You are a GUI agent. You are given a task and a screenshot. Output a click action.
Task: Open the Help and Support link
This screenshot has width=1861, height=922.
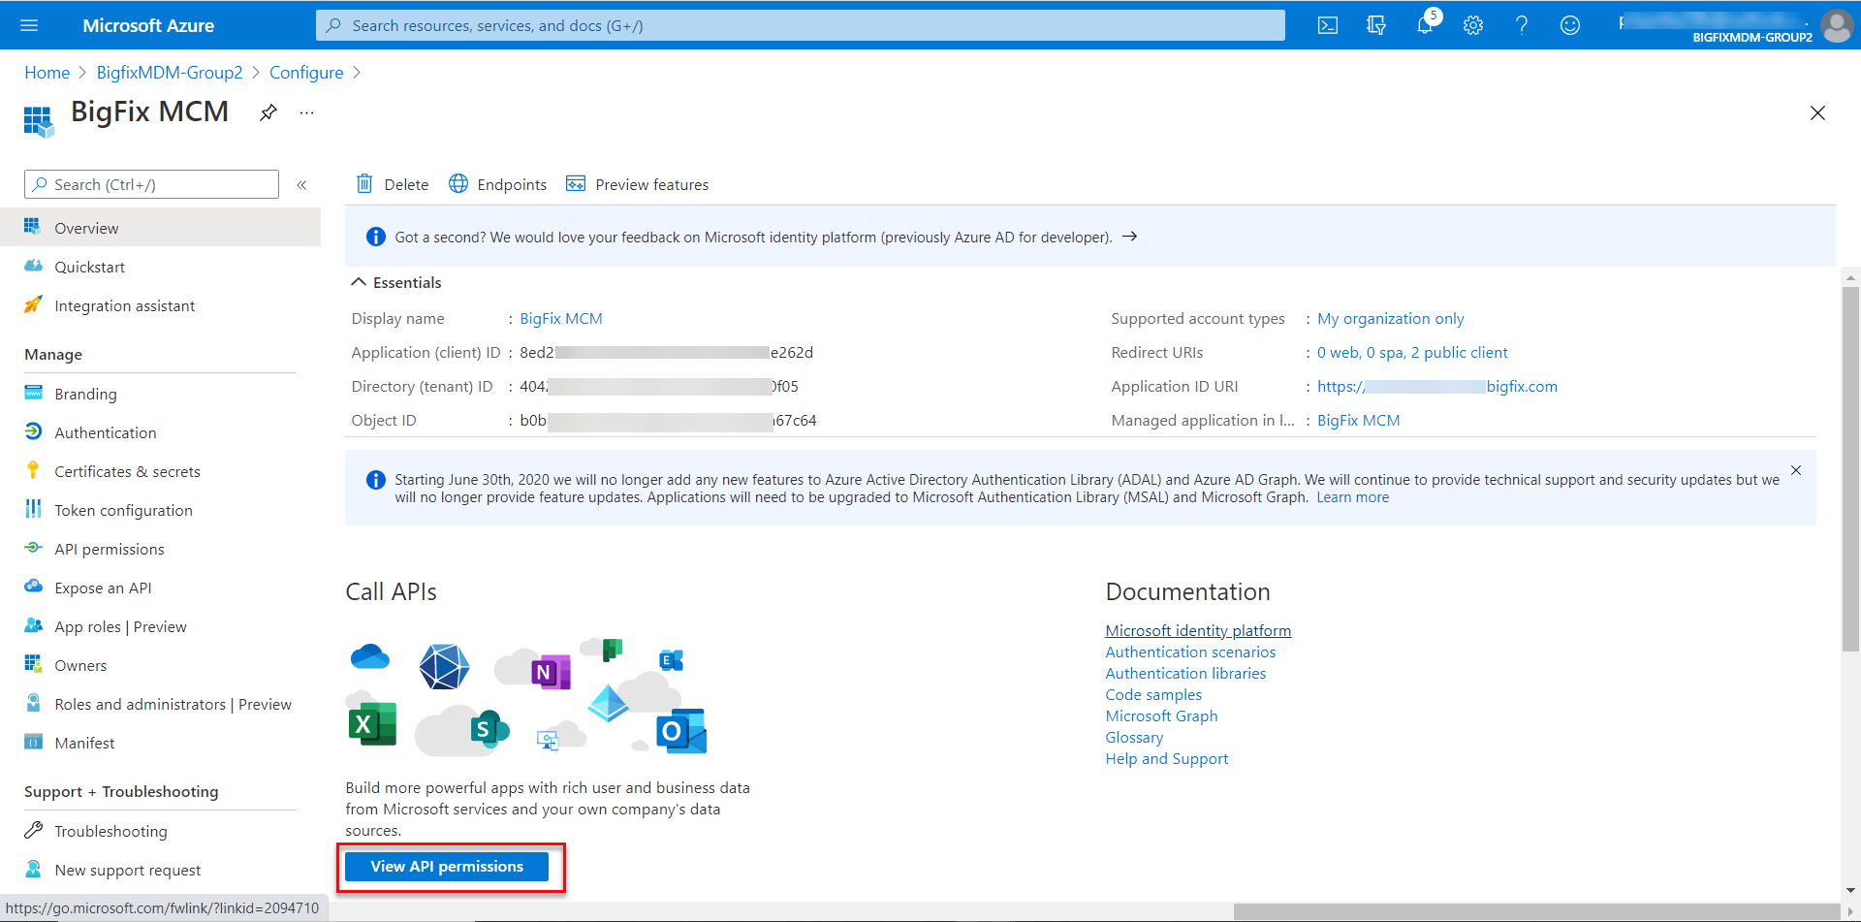(x=1167, y=758)
